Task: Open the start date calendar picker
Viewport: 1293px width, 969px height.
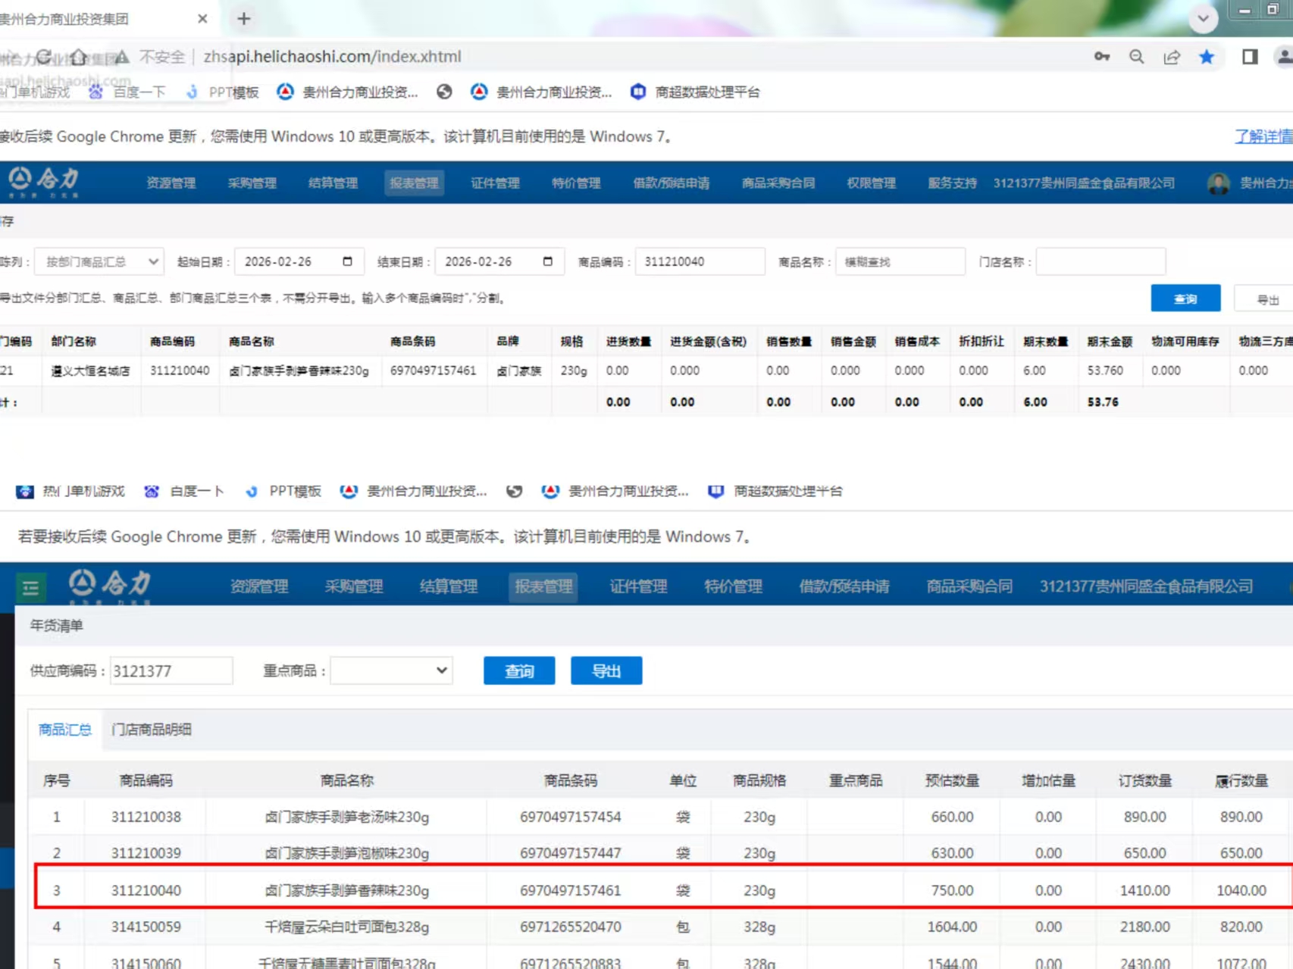Action: point(347,261)
